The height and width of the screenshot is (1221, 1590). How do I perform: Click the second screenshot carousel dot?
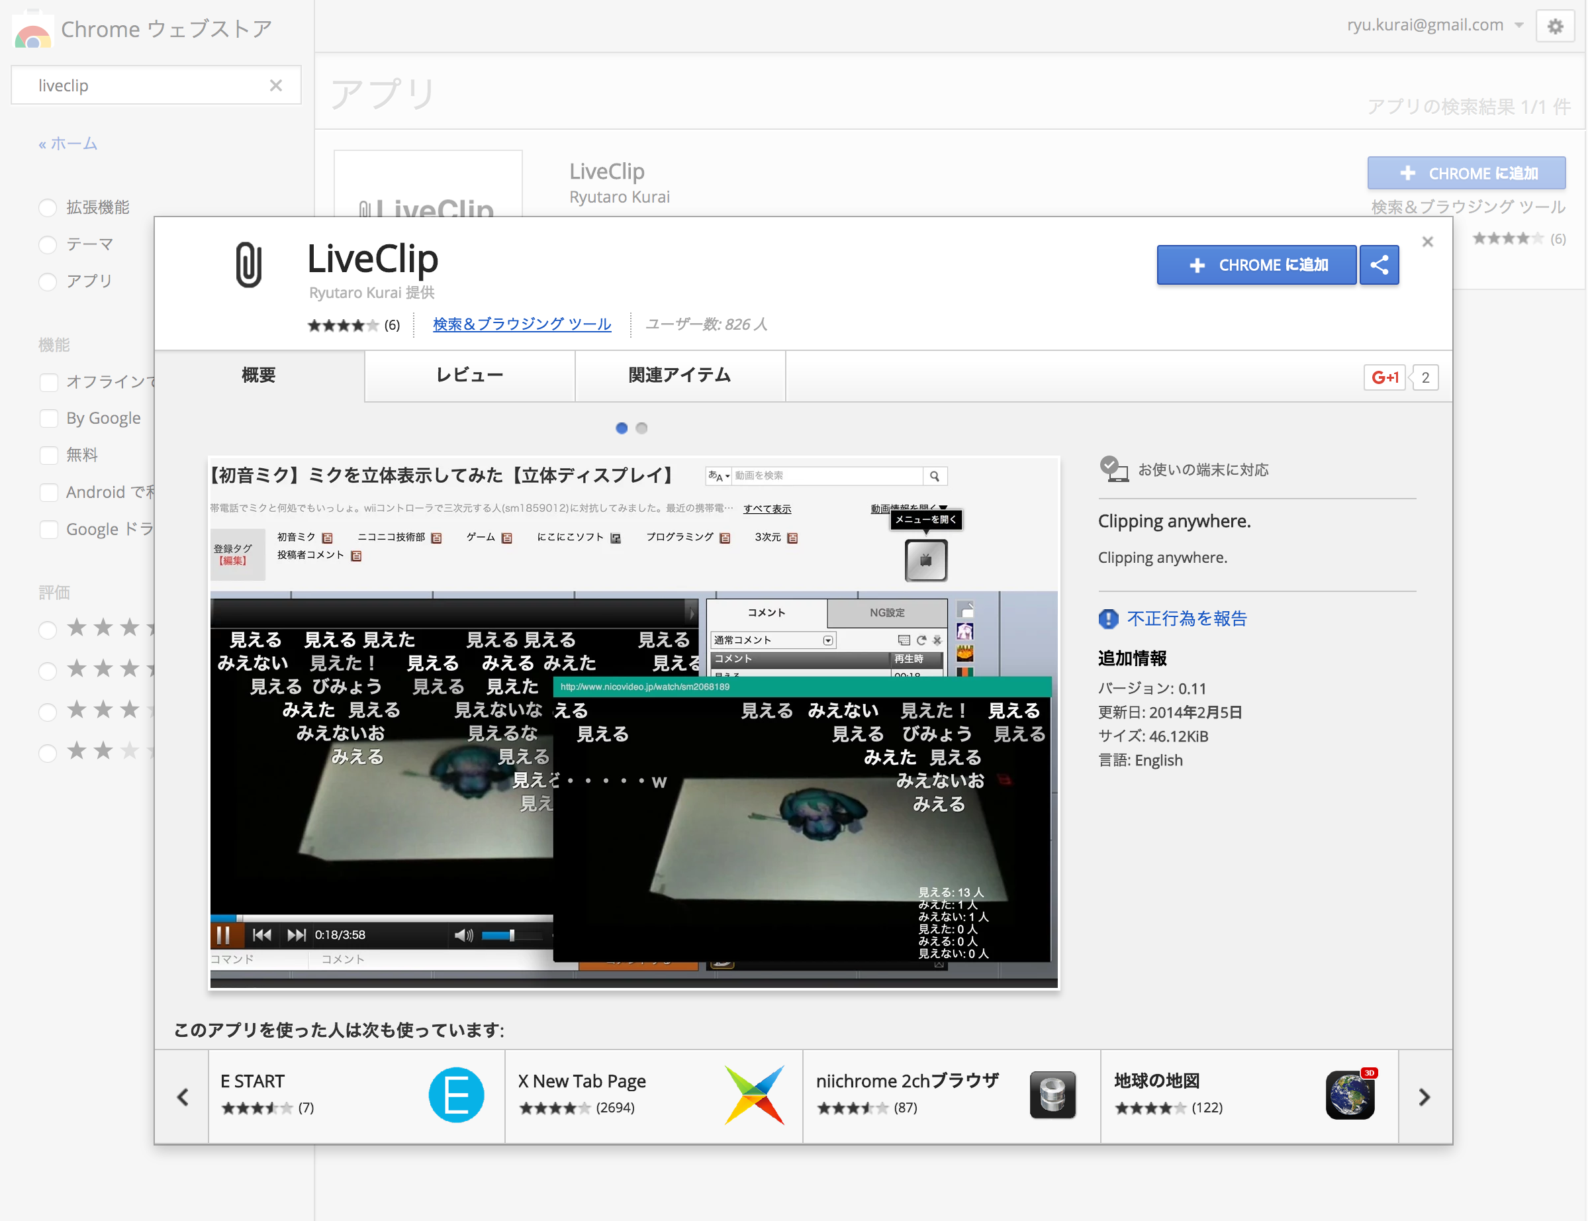(x=643, y=429)
